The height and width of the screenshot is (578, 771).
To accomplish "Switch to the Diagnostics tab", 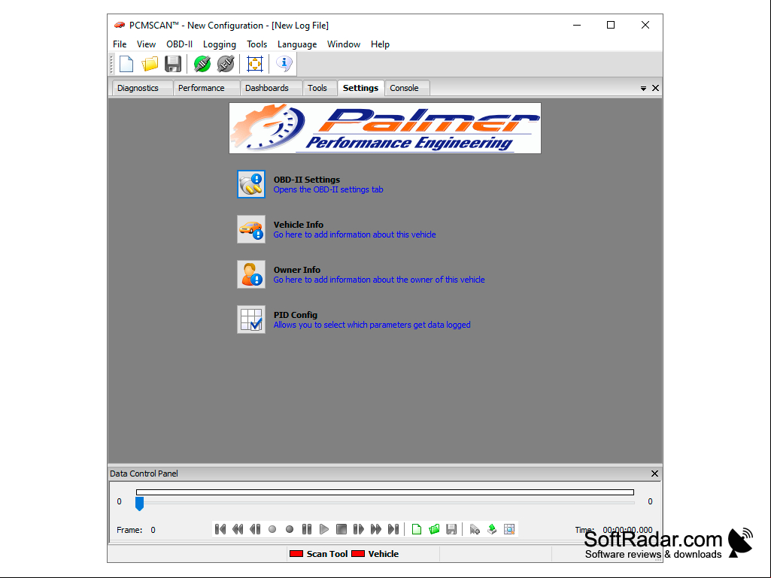I will coord(143,88).
